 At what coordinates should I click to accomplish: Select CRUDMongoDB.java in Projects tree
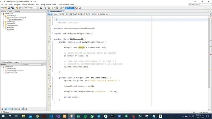point(17,20)
